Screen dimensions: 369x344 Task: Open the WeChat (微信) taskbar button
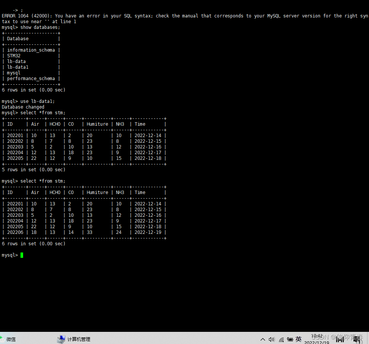pos(8,339)
